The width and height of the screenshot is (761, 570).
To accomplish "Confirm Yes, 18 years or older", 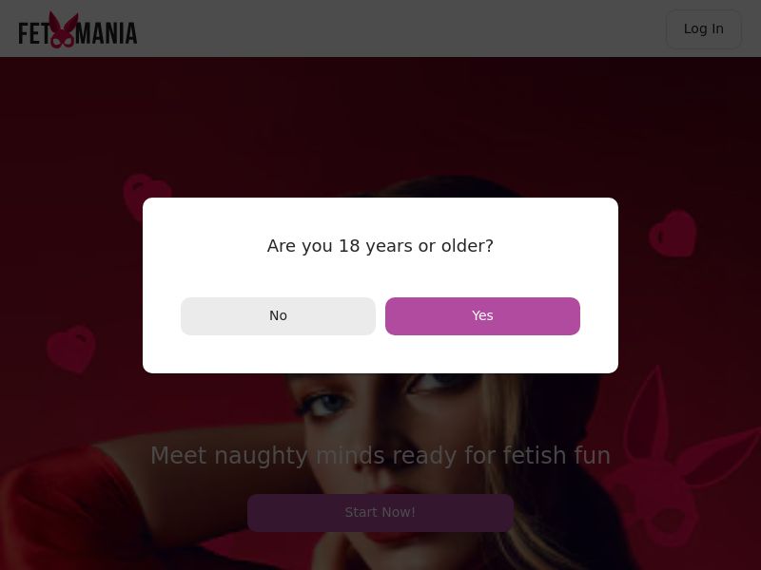I will [x=482, y=316].
